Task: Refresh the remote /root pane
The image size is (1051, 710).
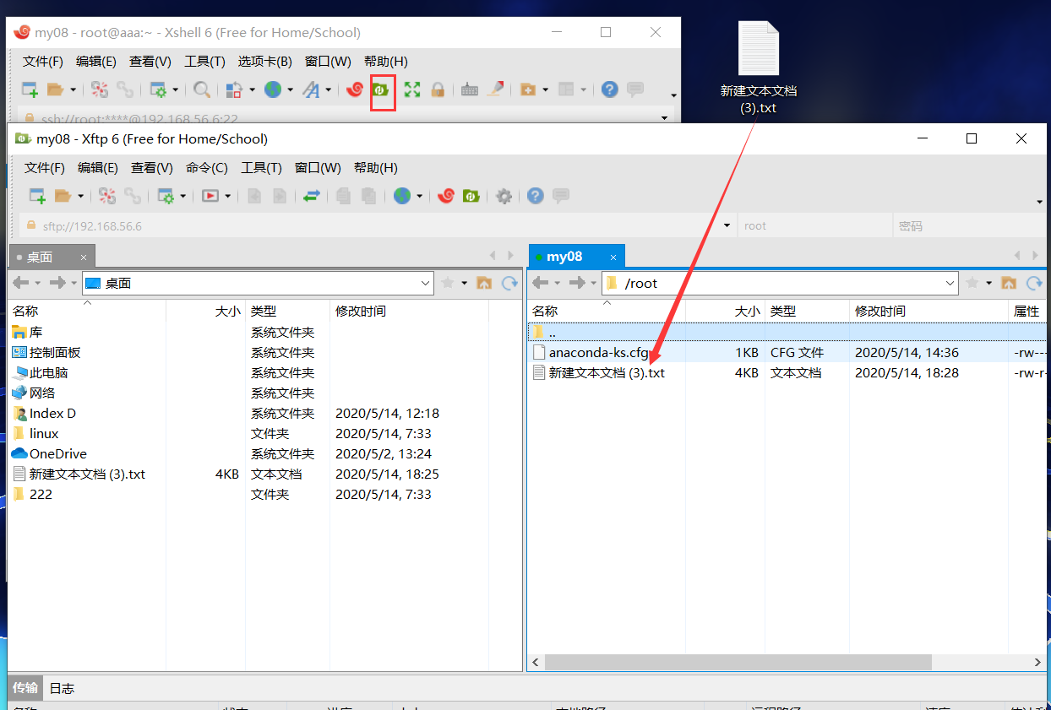Action: pos(1034,283)
